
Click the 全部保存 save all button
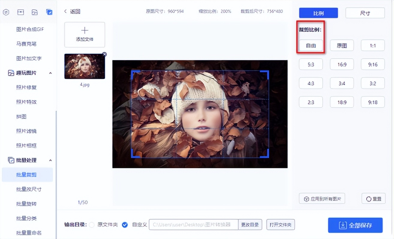pos(355,226)
